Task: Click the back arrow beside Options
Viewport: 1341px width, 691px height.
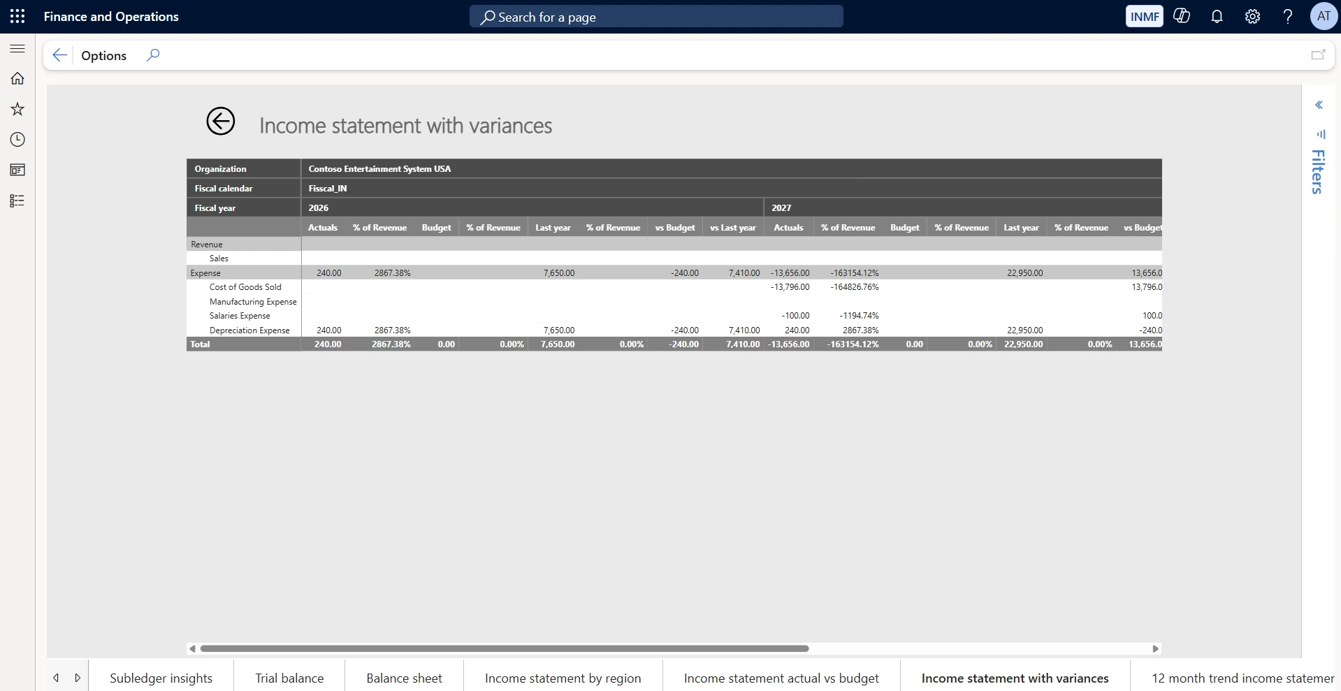Action: (x=59, y=55)
